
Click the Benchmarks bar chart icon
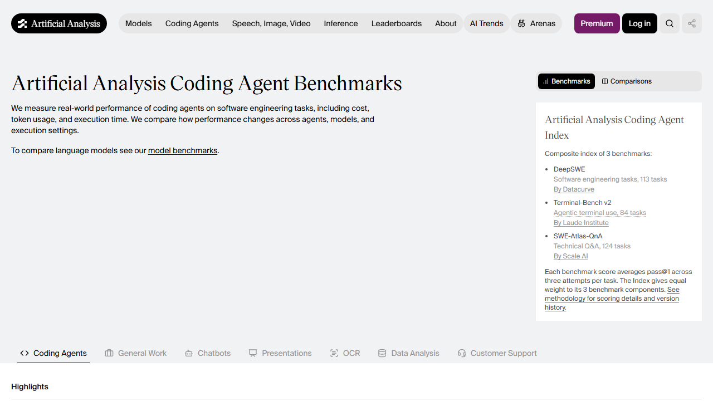click(x=546, y=81)
